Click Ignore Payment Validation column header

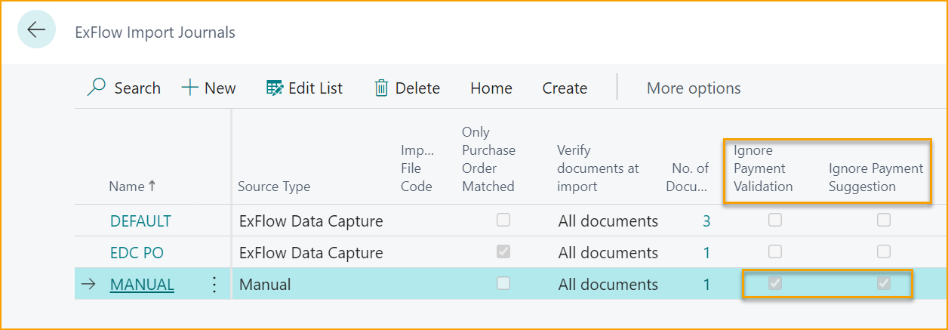pyautogui.click(x=763, y=168)
